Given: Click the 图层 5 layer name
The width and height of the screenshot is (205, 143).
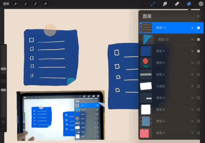Looking at the screenshot, I should [x=160, y=98].
